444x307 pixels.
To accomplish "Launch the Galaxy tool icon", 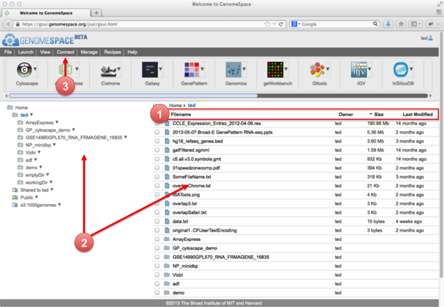I will tap(150, 69).
